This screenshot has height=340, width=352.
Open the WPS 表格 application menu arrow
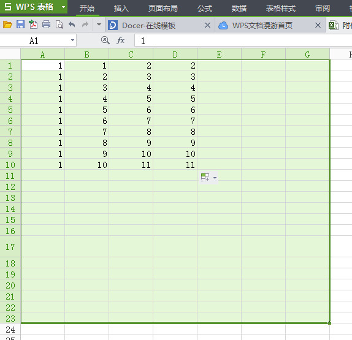pyautogui.click(x=63, y=7)
